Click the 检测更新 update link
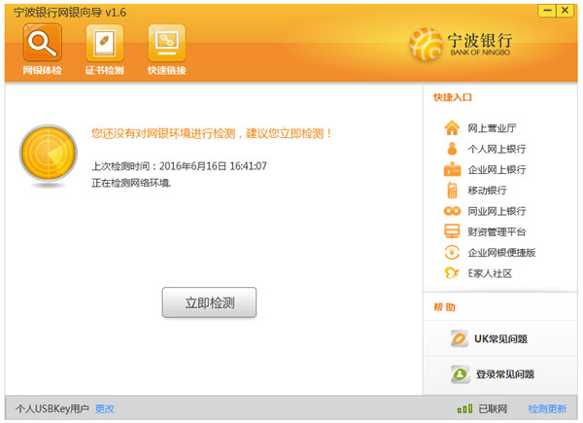This screenshot has height=423, width=583. point(547,408)
